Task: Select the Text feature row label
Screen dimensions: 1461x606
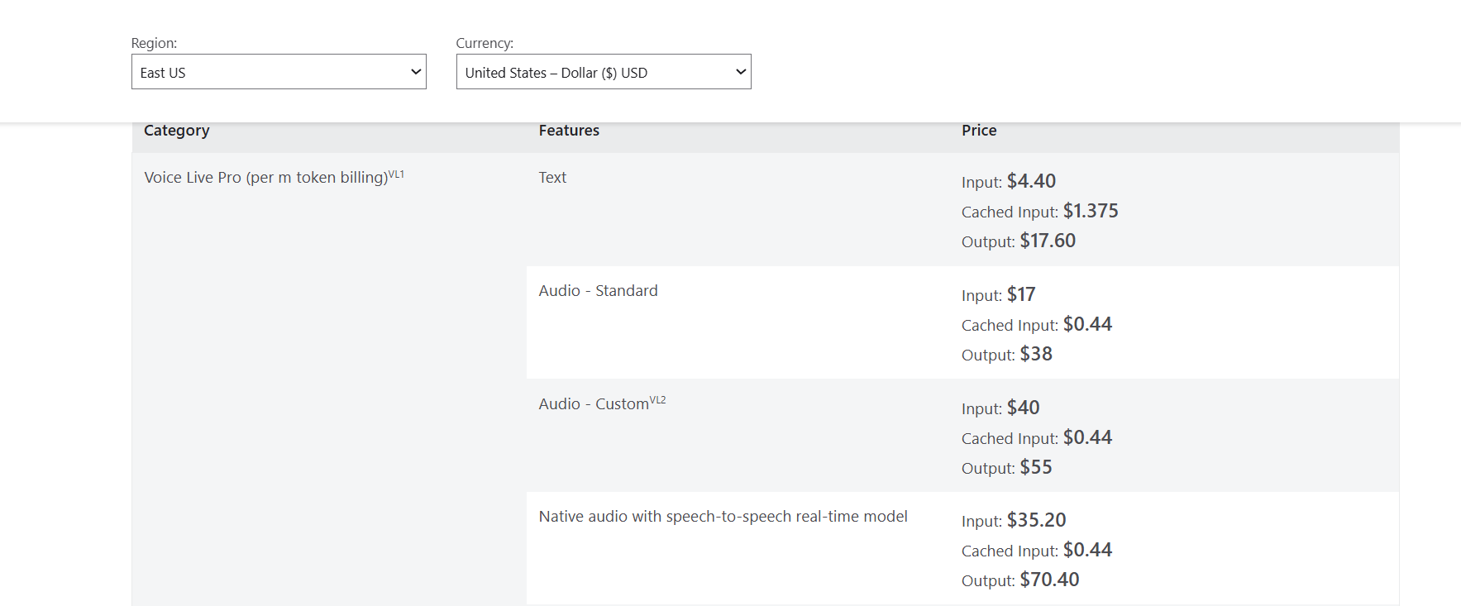Action: point(552,178)
